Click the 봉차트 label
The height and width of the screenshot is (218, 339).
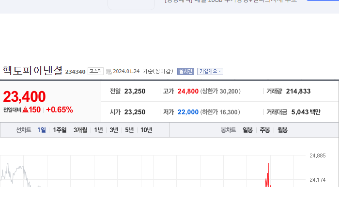coord(228,130)
